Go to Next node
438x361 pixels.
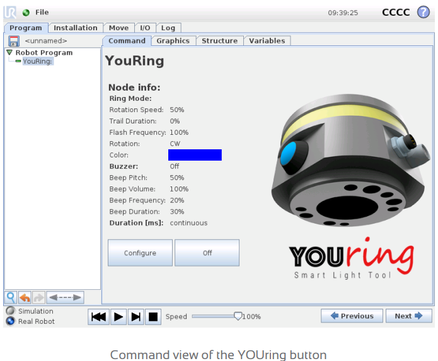(x=408, y=316)
